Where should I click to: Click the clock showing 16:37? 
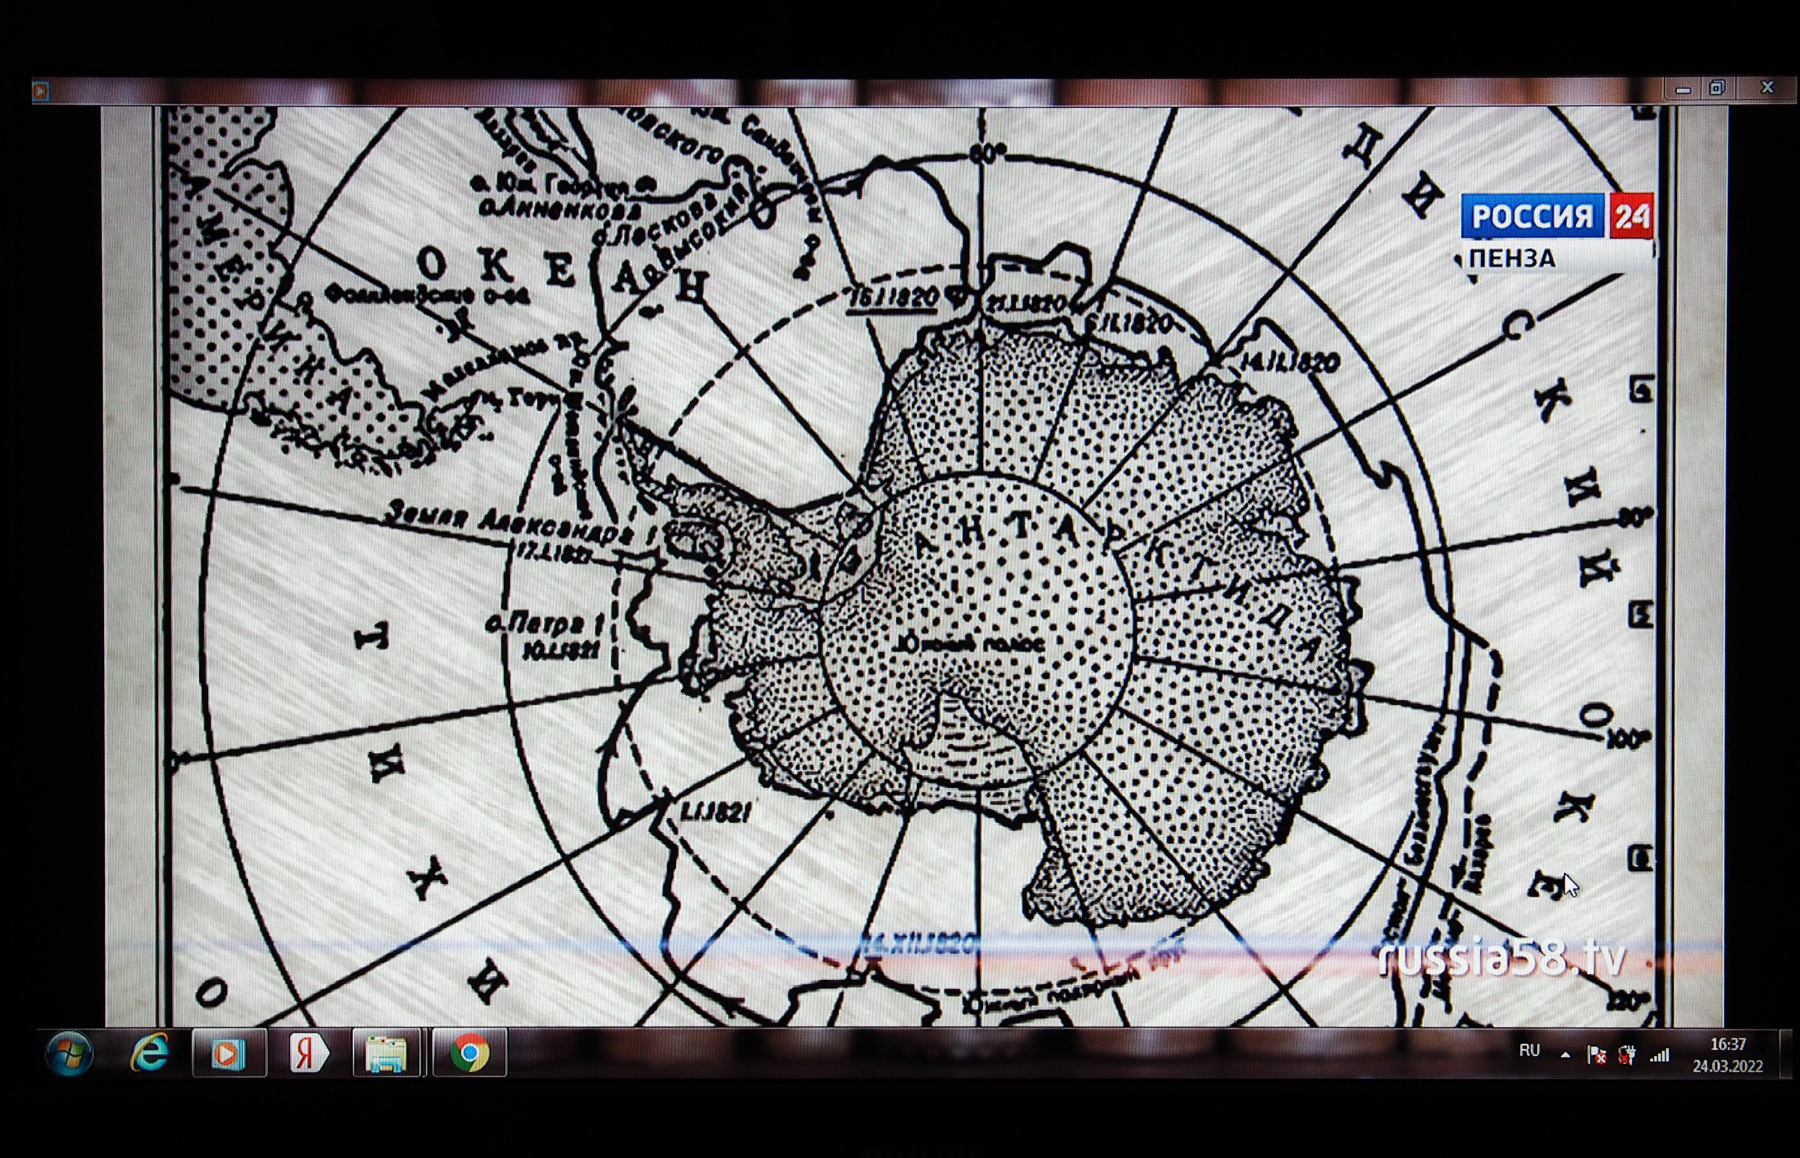[x=1727, y=1055]
